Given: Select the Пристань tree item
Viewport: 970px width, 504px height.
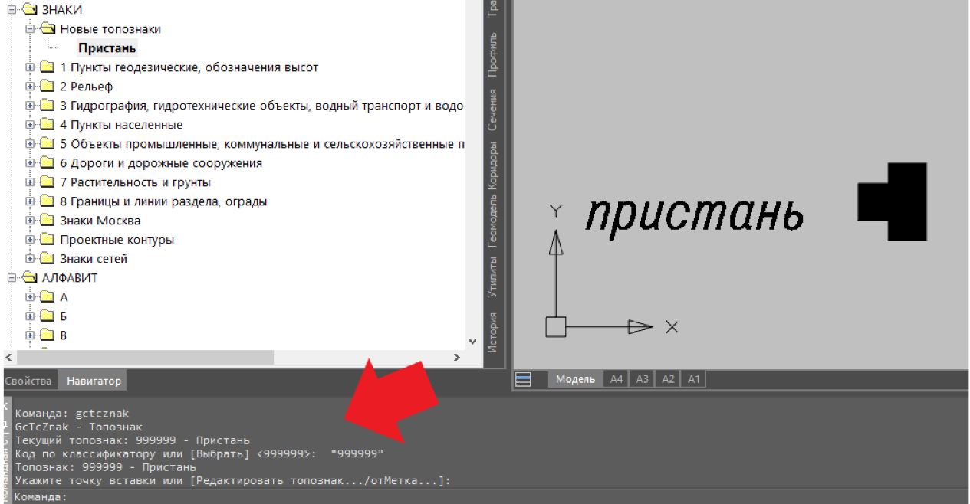Looking at the screenshot, I should 107,48.
